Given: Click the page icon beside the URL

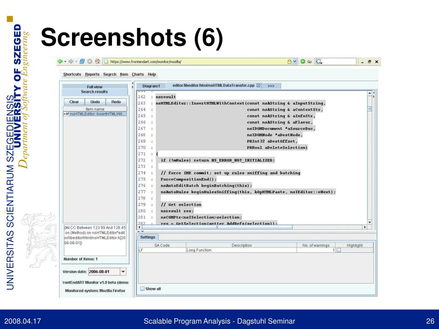Looking at the screenshot, I should 106,62.
